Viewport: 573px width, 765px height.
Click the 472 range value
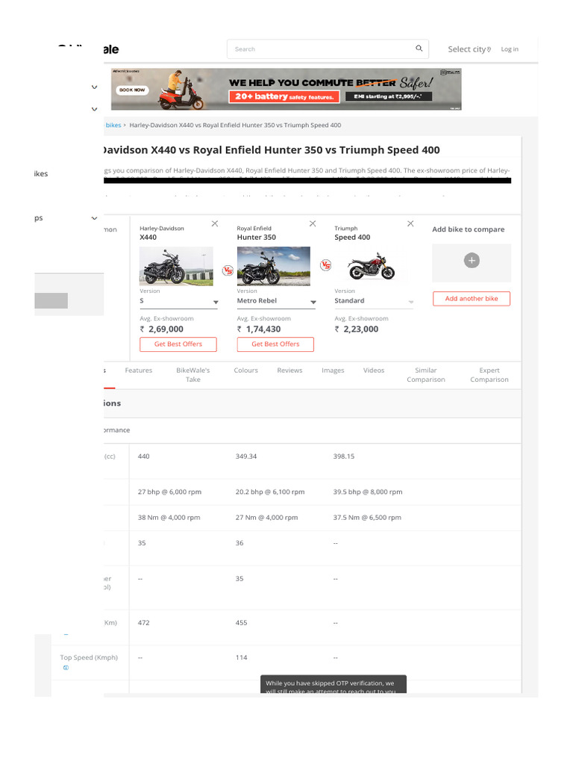144,622
